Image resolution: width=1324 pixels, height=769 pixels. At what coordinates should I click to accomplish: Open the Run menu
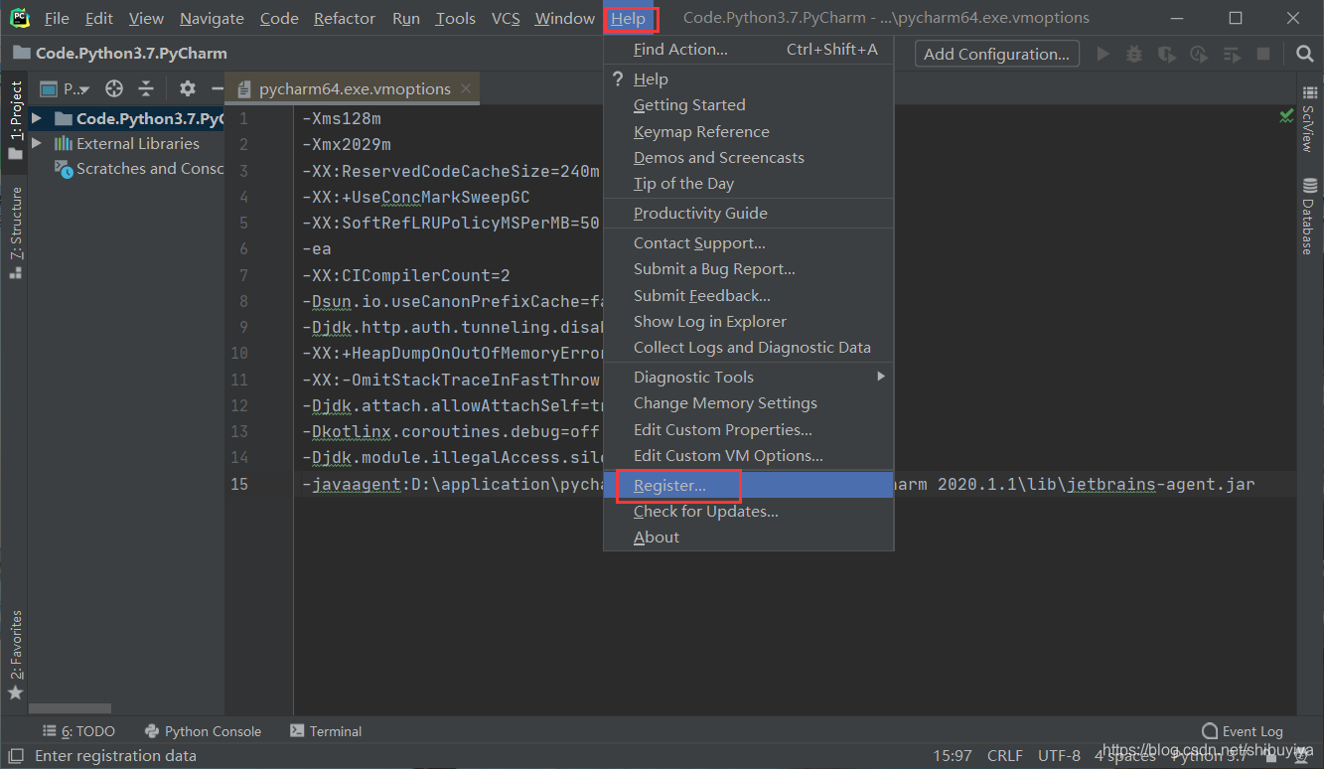(x=405, y=19)
